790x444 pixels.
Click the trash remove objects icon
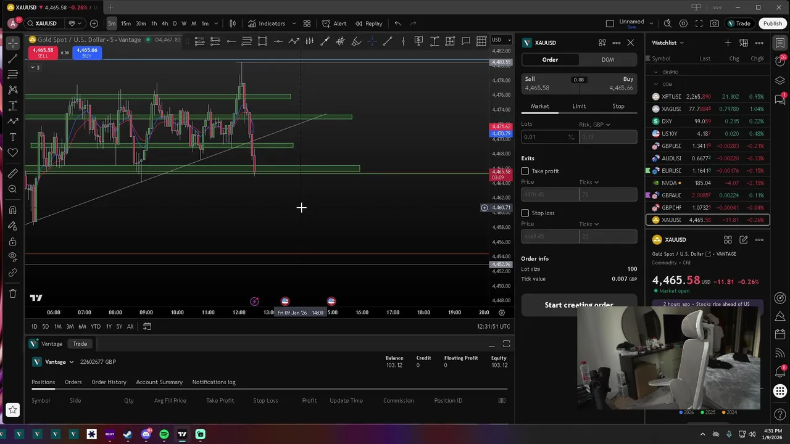click(x=12, y=294)
